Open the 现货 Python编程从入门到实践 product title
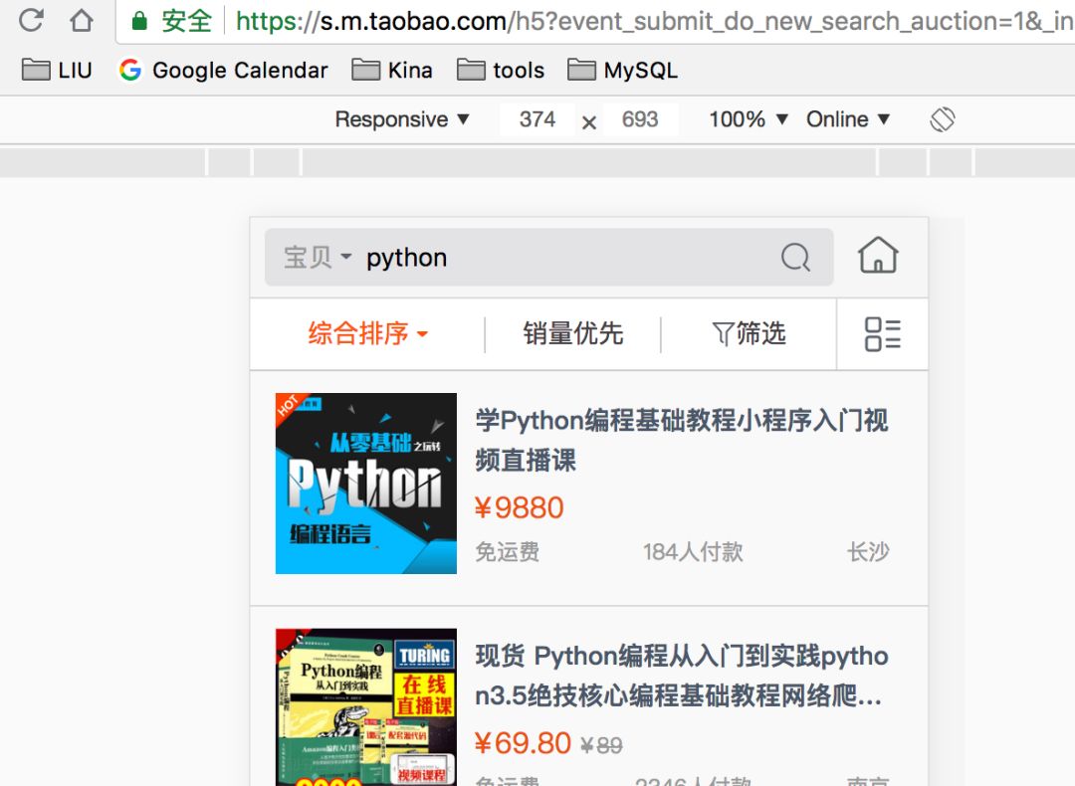1075x786 pixels. coord(682,676)
